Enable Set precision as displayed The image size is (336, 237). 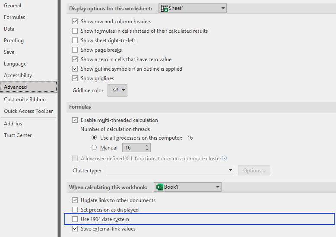pos(75,209)
